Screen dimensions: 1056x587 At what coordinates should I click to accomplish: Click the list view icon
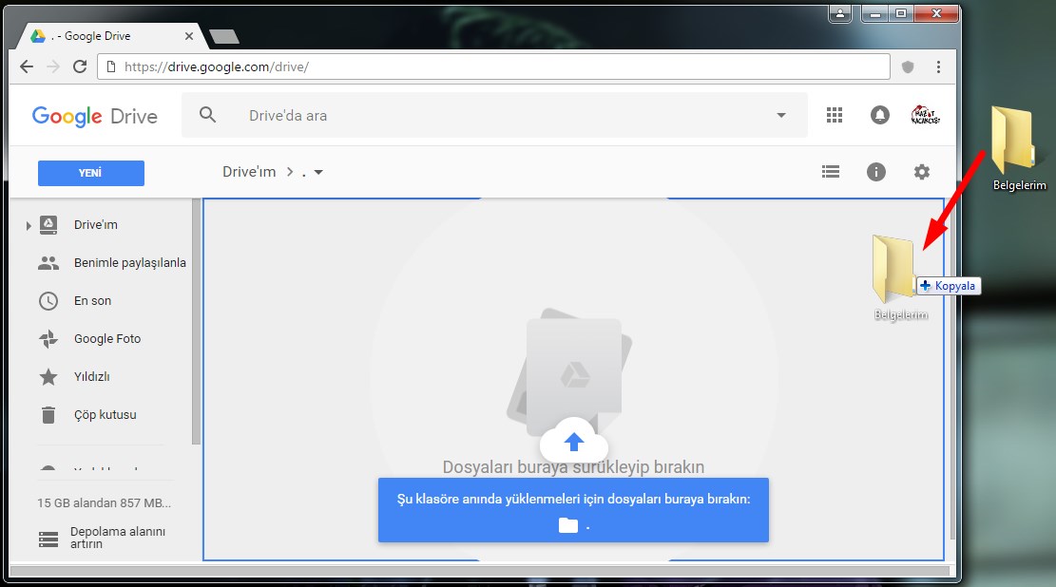point(831,172)
